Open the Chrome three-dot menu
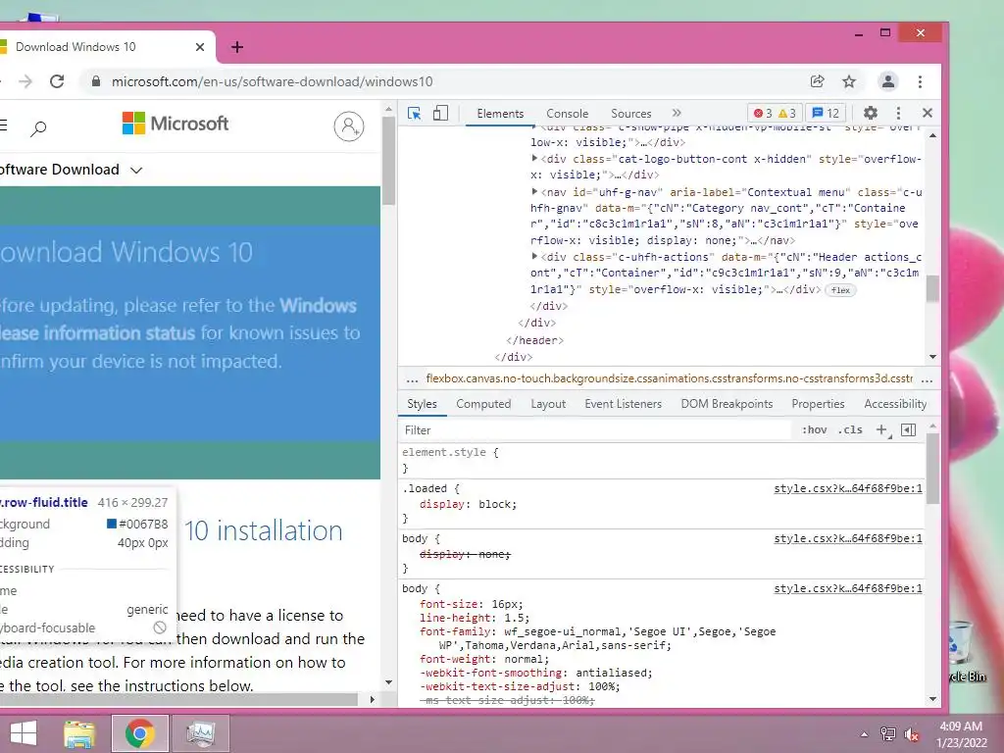The image size is (1004, 753). coord(920,81)
